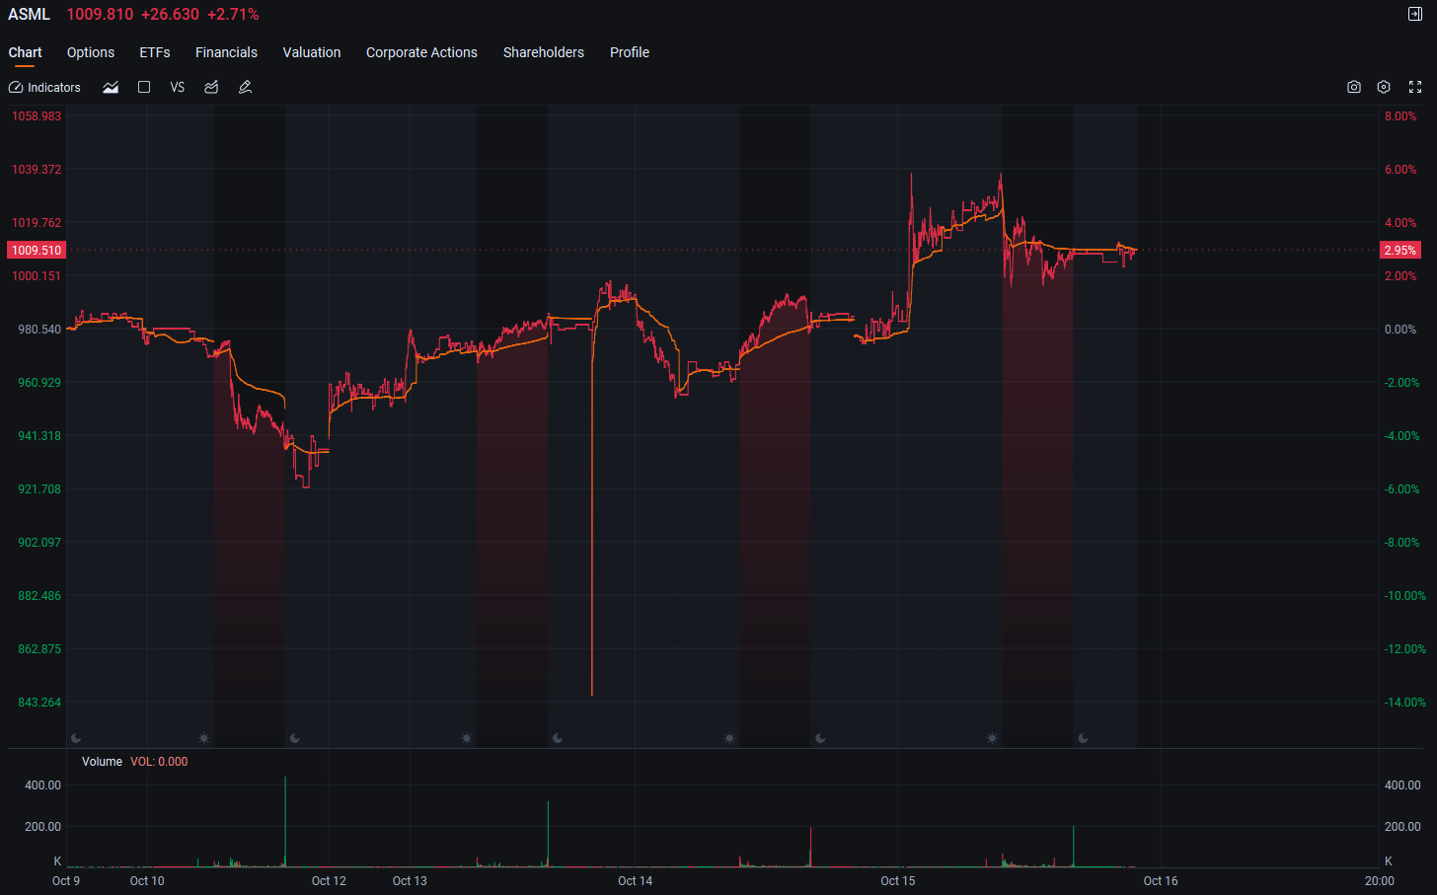The image size is (1437, 895).
Task: Activate the pen drawing tool
Action: point(246,88)
